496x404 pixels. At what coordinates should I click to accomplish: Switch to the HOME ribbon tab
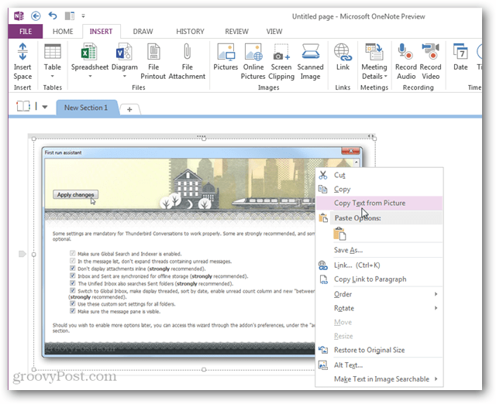[x=63, y=32]
